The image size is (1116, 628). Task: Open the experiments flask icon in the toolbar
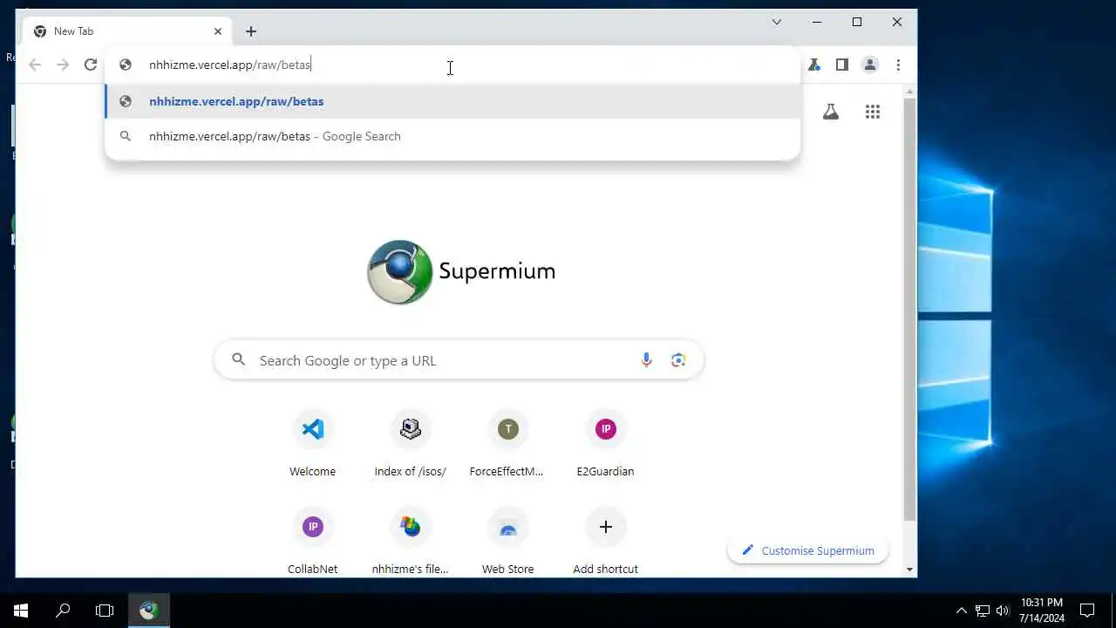coord(814,65)
